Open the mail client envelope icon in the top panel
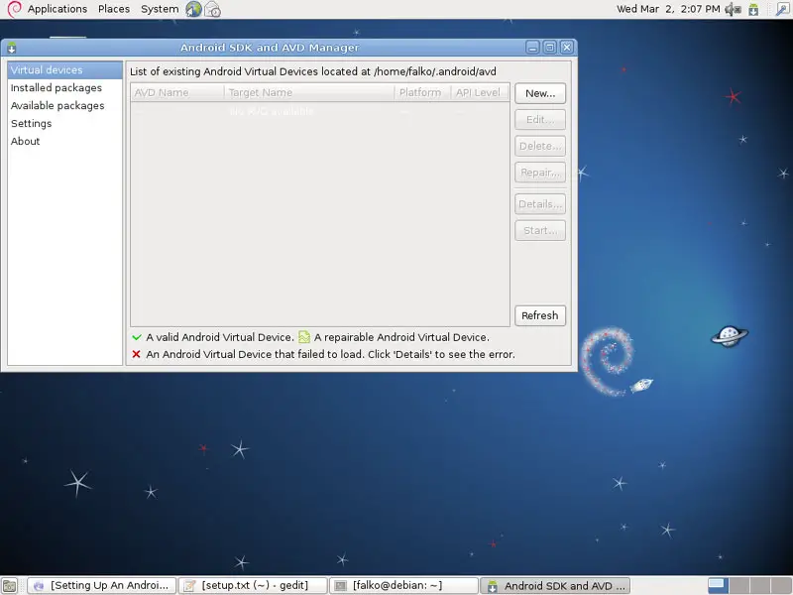Image resolution: width=793 pixels, height=595 pixels. pyautogui.click(x=213, y=9)
